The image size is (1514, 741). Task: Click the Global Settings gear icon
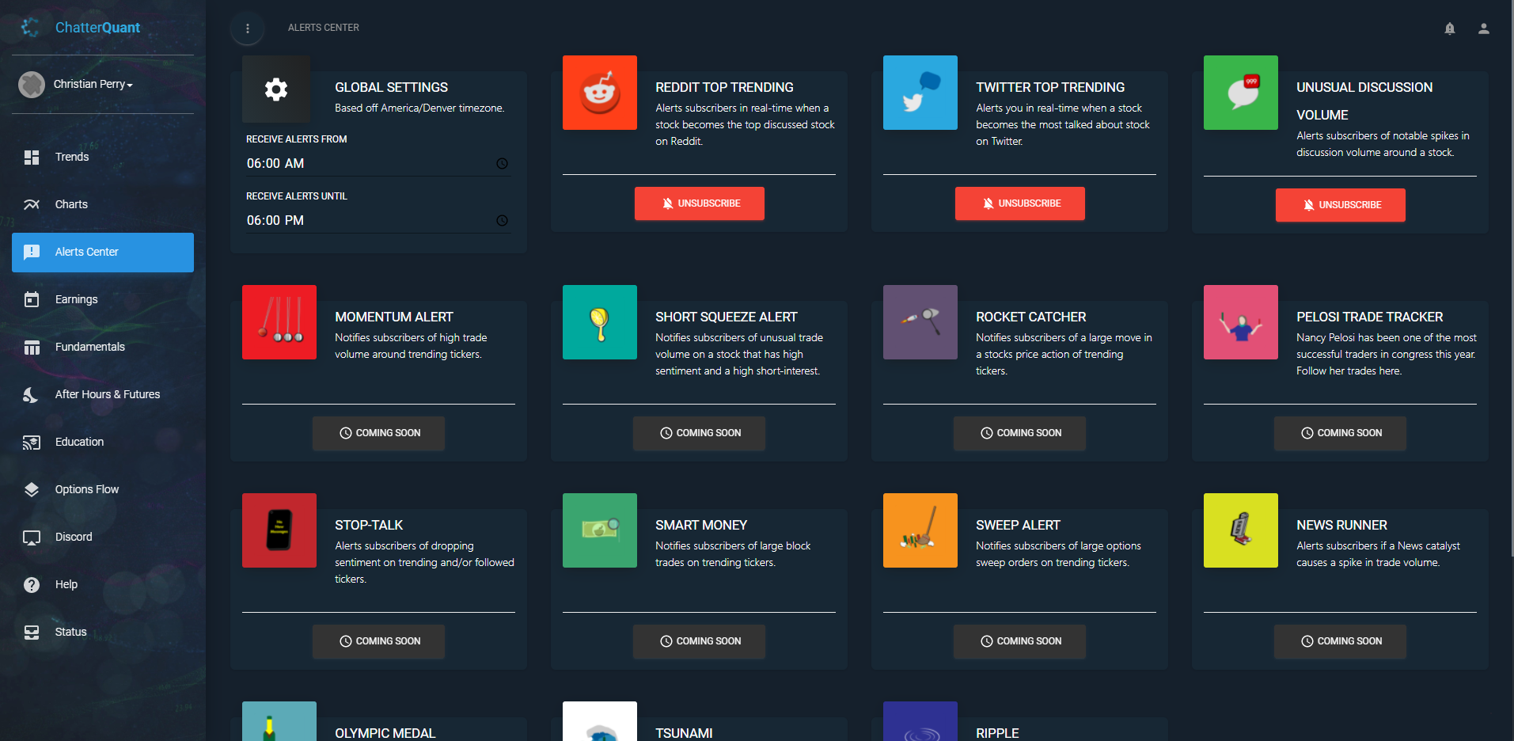(275, 89)
